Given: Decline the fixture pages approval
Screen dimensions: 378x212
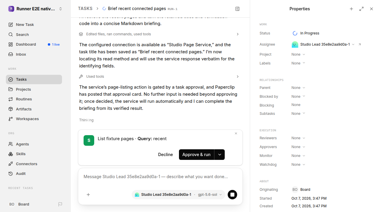Looking at the screenshot, I should [165, 155].
